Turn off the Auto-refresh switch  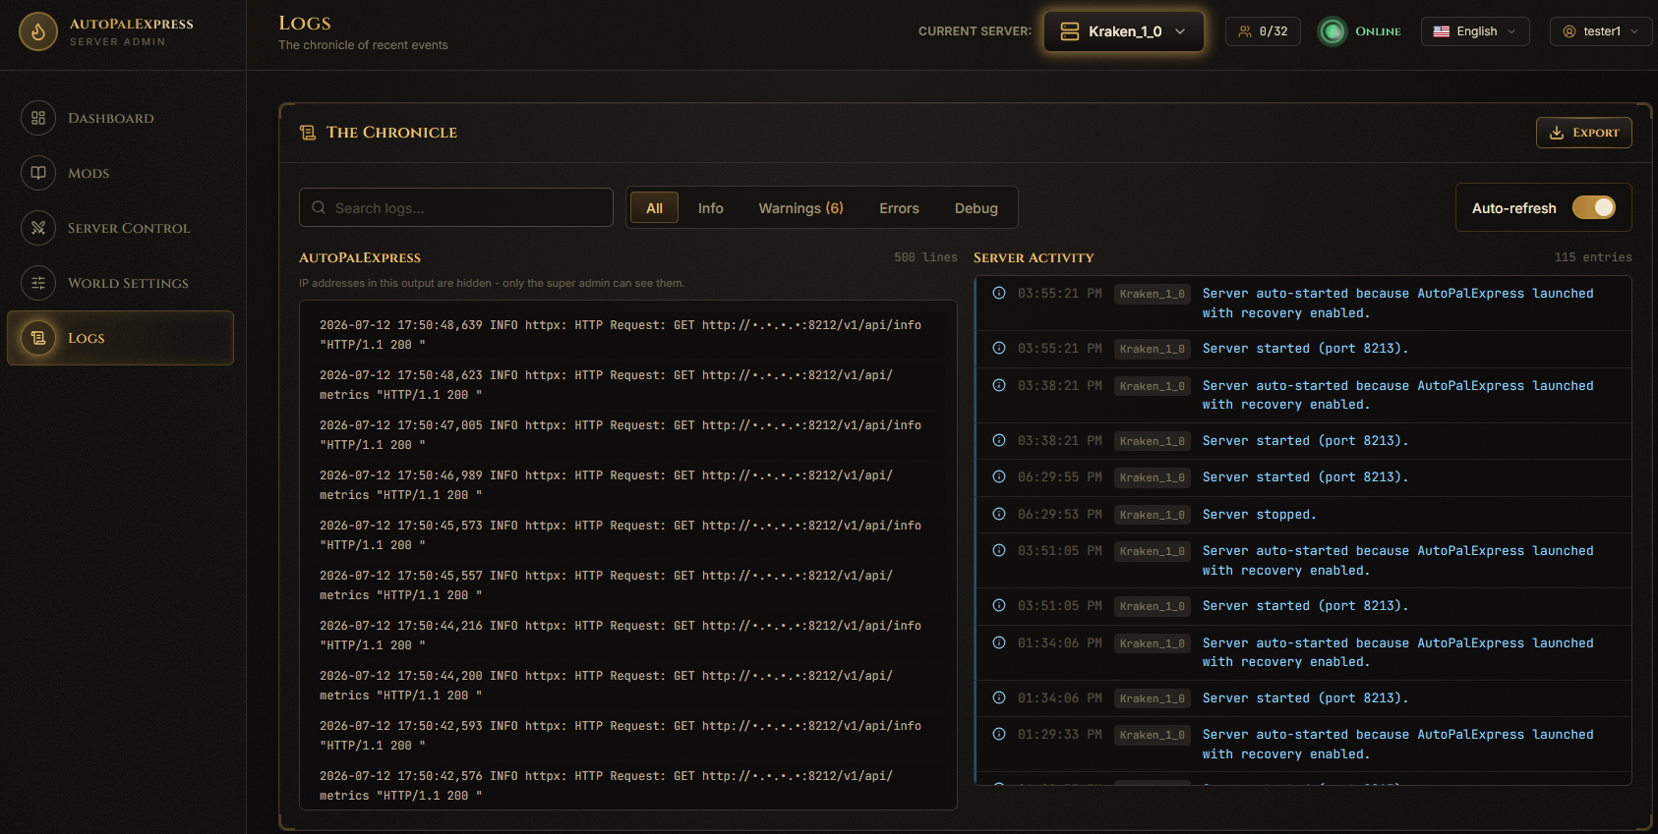click(x=1593, y=207)
